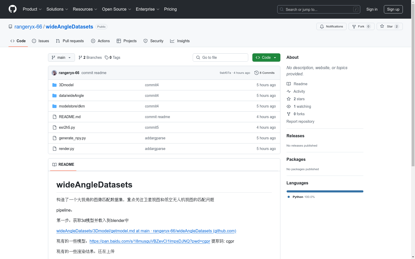Open the wideAngleDatasets repository title link
The width and height of the screenshot is (415, 259).
click(70, 27)
